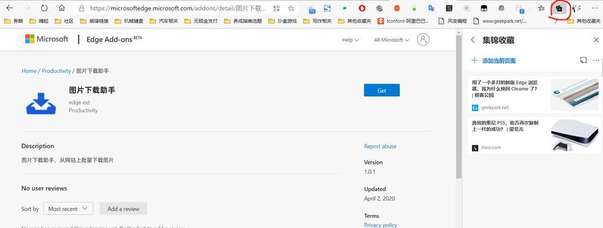Click the Microsoft logo
This screenshot has height=228, width=603.
coord(46,39)
